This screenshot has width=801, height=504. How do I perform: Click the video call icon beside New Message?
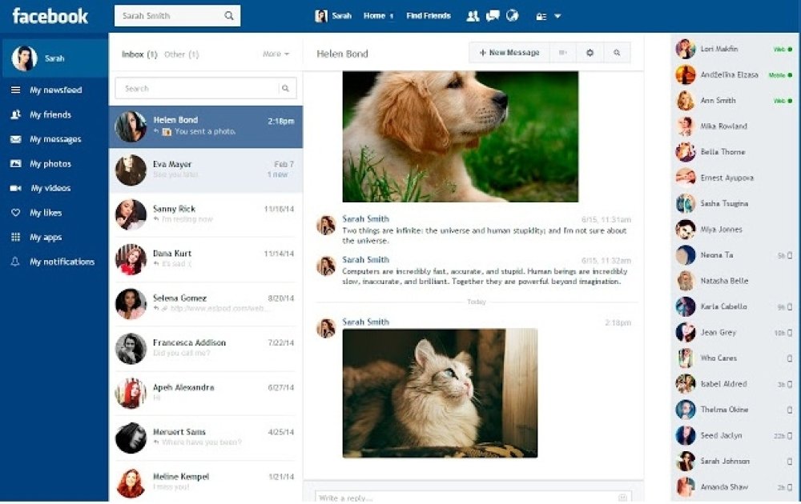(563, 53)
